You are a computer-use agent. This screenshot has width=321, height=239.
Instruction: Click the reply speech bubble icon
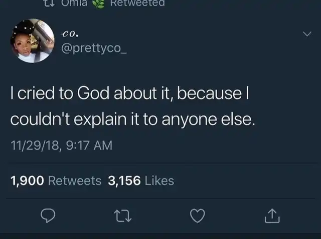[47, 216]
